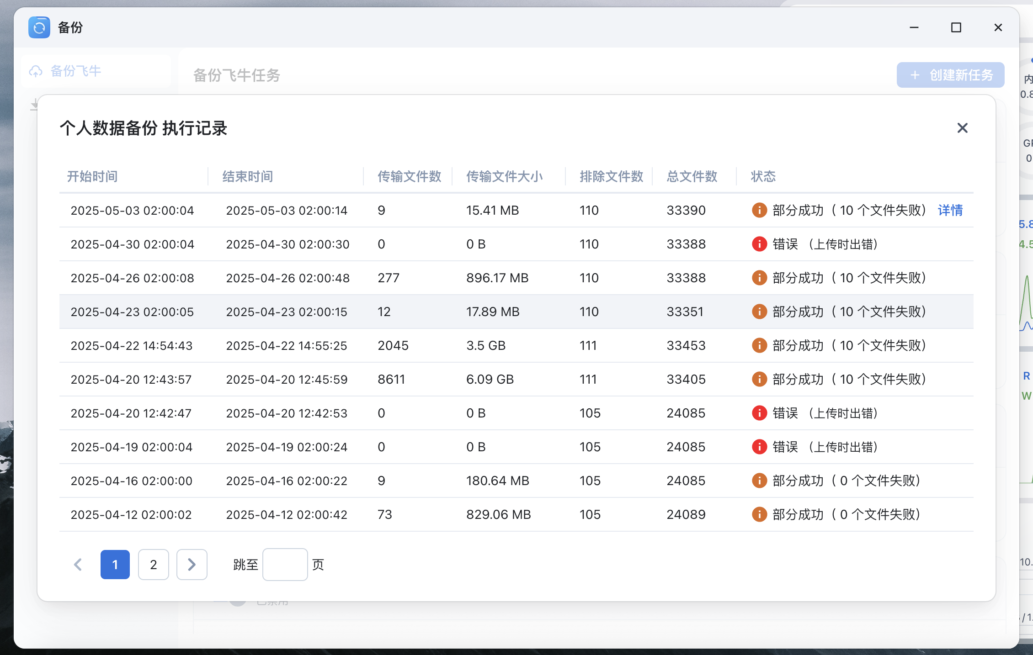The image size is (1033, 655).
Task: Maximize the 备份 window
Action: 956,27
